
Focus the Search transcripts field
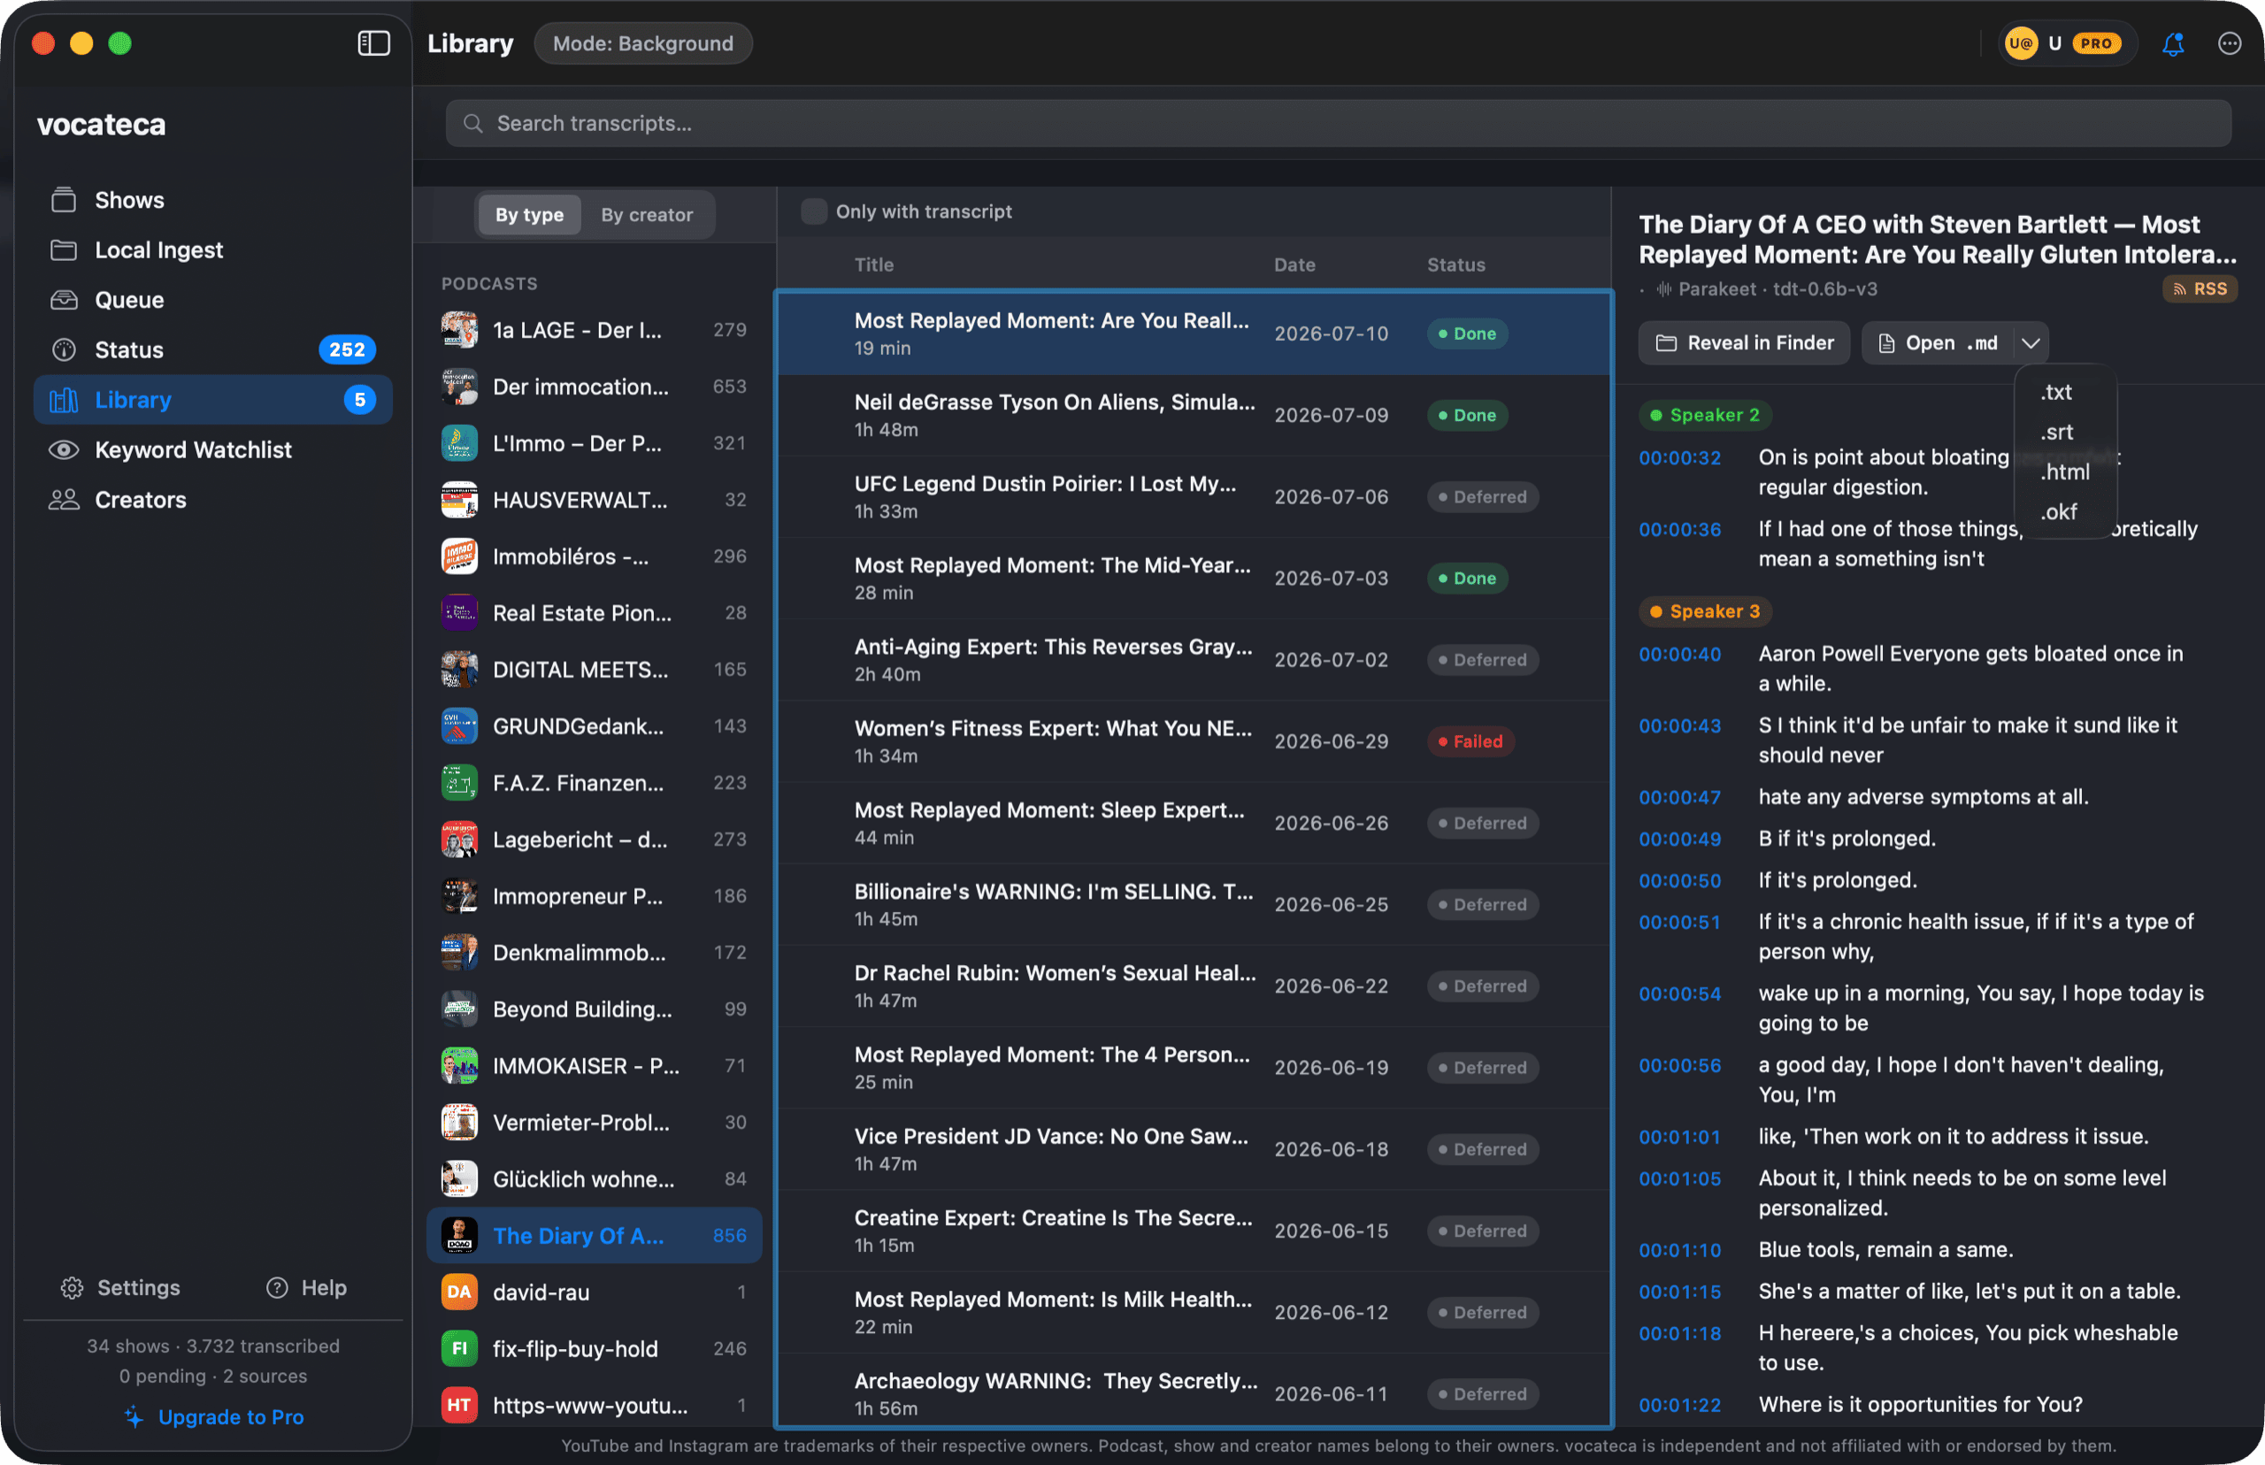pos(1338,124)
